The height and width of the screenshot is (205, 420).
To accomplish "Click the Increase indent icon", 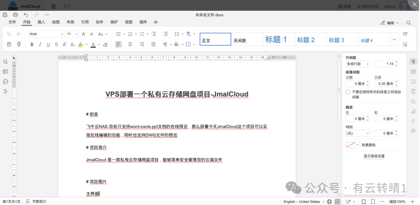I will 165,34.
